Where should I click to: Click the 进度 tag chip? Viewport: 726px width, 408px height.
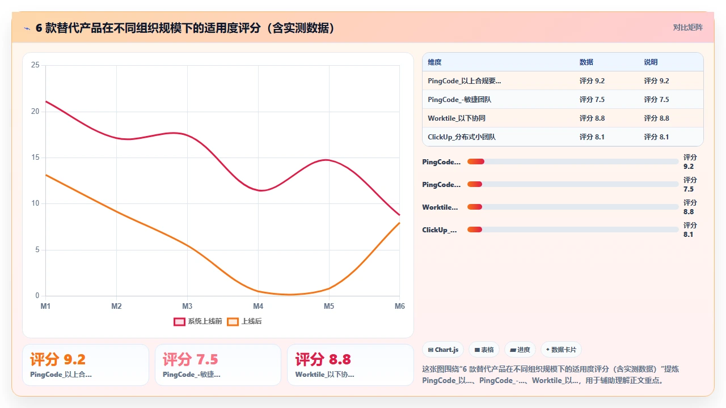click(x=520, y=350)
